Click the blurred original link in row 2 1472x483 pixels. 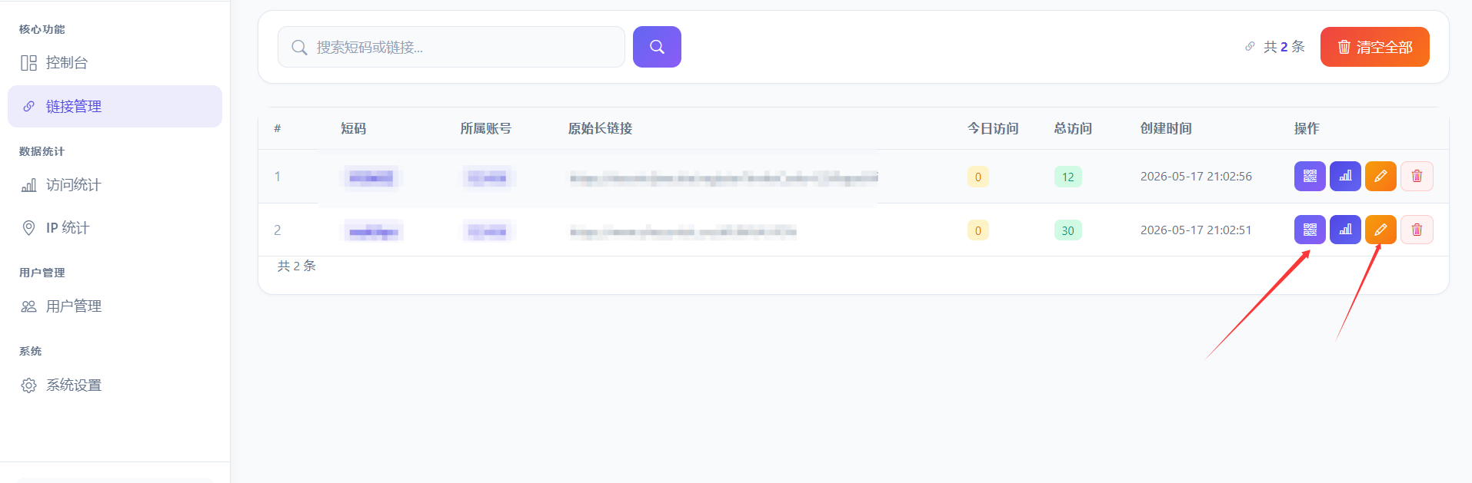[x=683, y=231]
